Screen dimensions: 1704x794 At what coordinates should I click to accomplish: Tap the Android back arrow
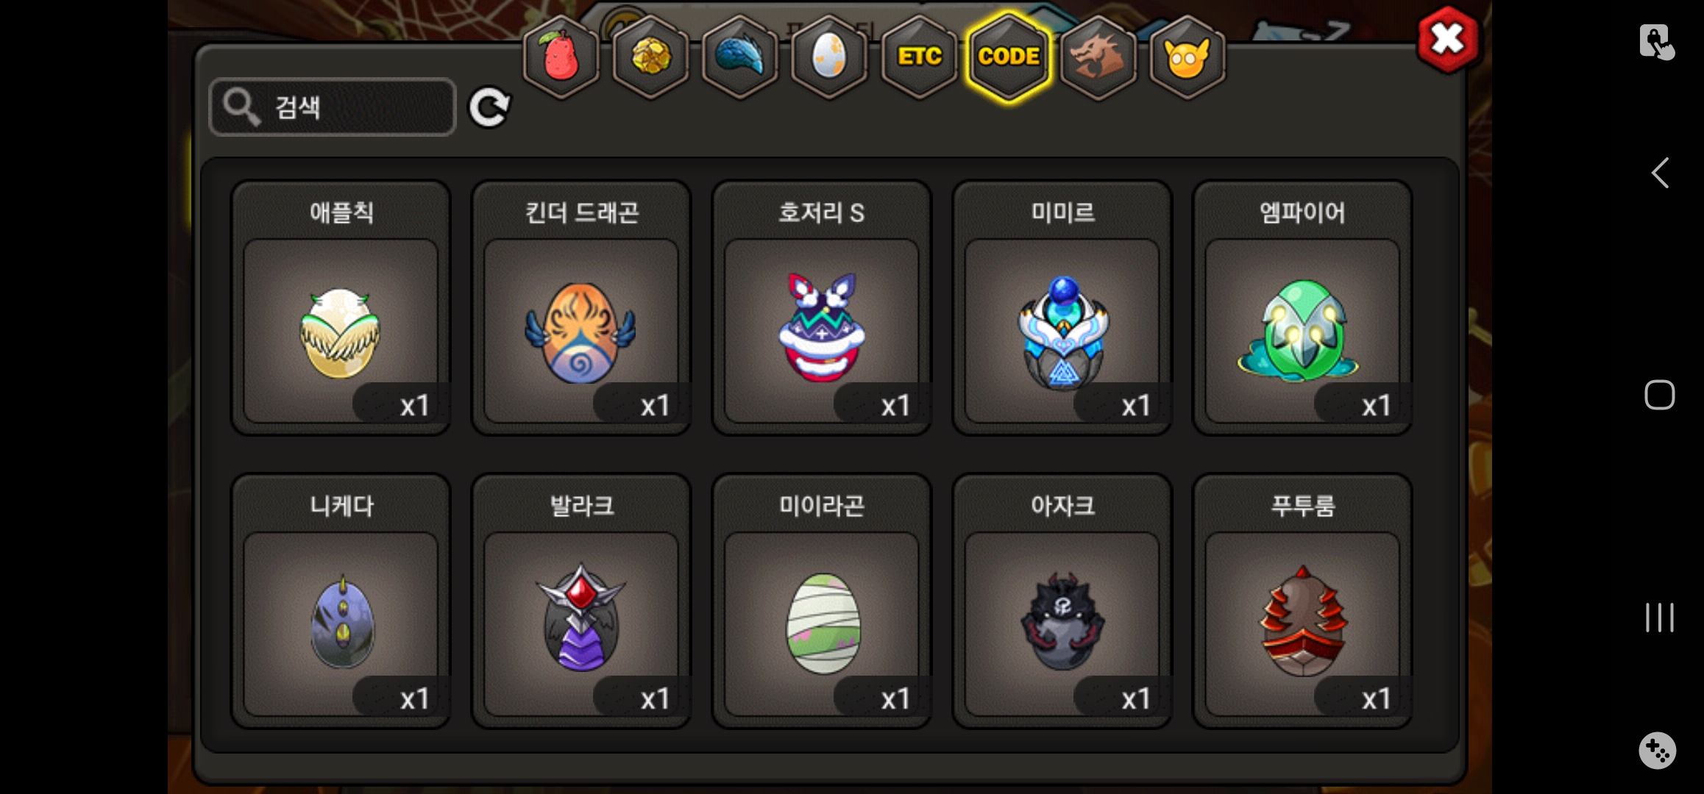coord(1660,174)
